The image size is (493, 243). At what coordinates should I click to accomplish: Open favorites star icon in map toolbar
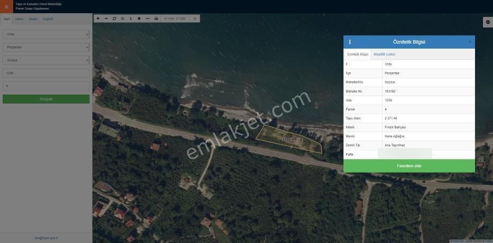(x=139, y=18)
